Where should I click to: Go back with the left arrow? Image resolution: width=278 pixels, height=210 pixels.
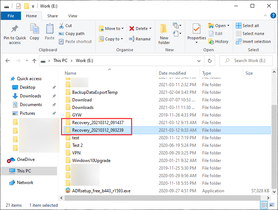[x=8, y=61]
